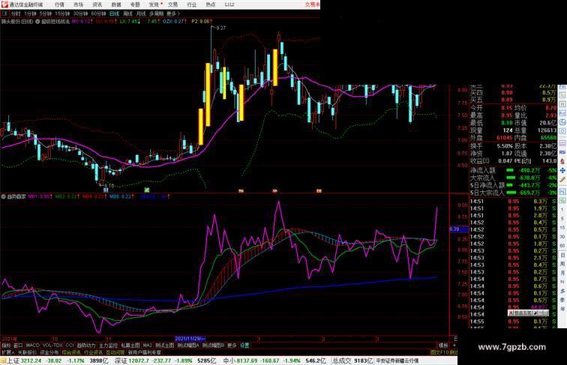The image size is (567, 365).
Task: Select 年 period in right sidebar
Action: click(562, 309)
